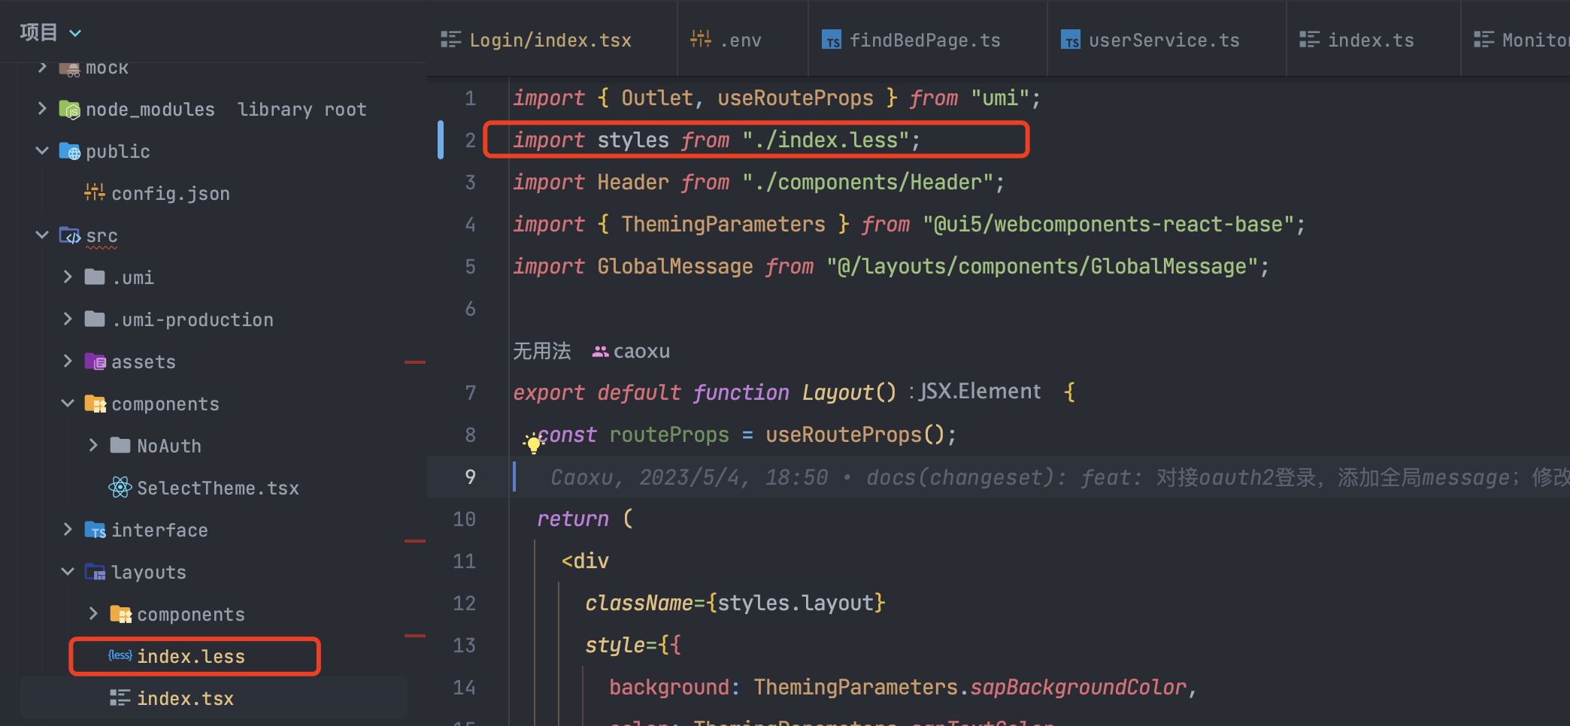The image size is (1570, 726).
Task: Click line number 9 in the gutter
Action: coord(470,476)
